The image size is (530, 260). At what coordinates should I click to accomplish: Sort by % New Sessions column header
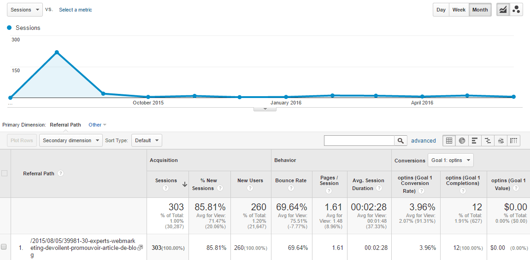tap(205, 185)
